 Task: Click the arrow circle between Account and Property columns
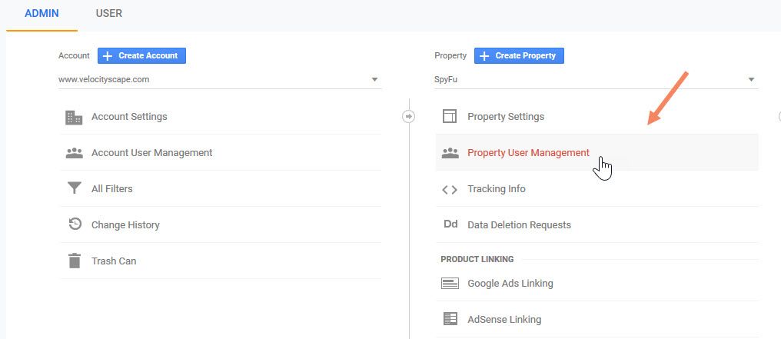click(x=408, y=116)
